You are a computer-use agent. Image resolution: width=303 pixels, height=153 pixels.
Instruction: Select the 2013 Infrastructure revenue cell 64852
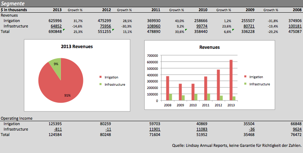pos(56,26)
